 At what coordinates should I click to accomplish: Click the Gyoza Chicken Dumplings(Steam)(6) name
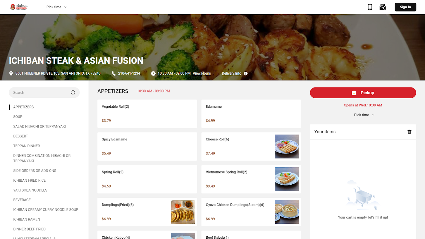click(235, 205)
